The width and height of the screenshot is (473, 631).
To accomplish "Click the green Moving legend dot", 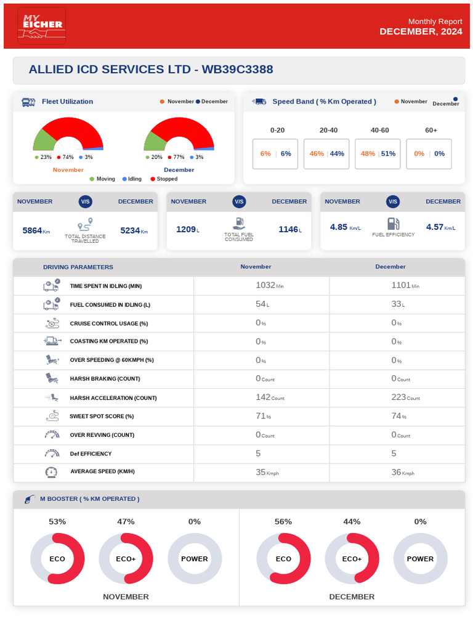I will pos(92,179).
